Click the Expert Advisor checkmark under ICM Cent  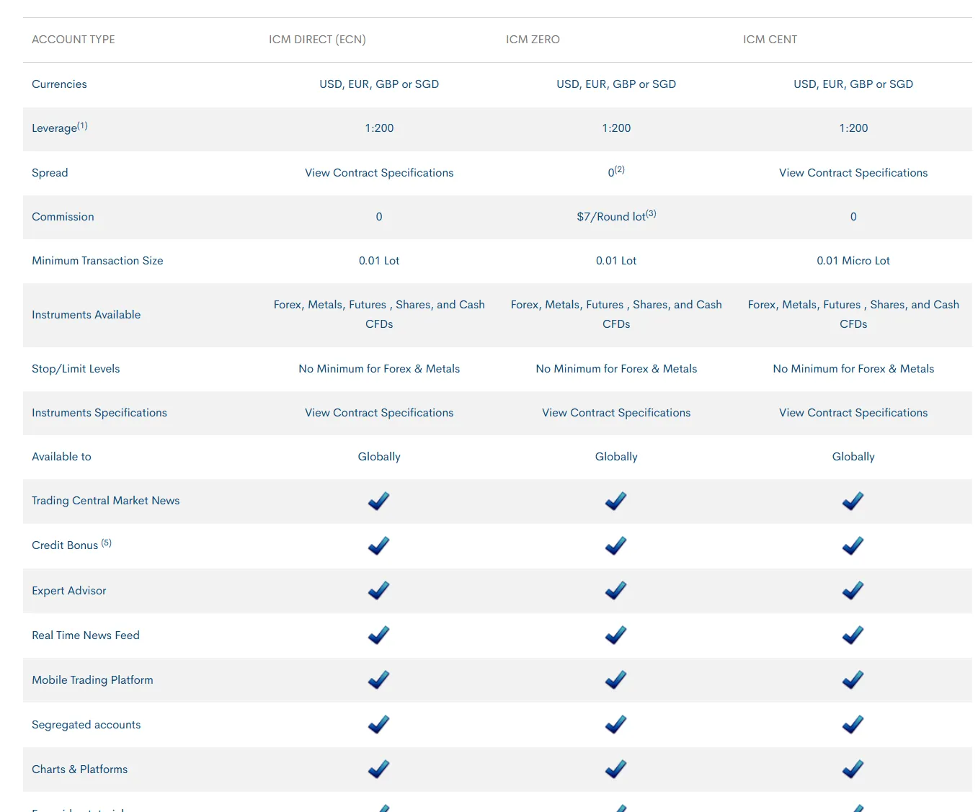point(853,590)
